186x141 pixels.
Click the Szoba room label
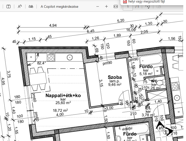tap(115, 77)
